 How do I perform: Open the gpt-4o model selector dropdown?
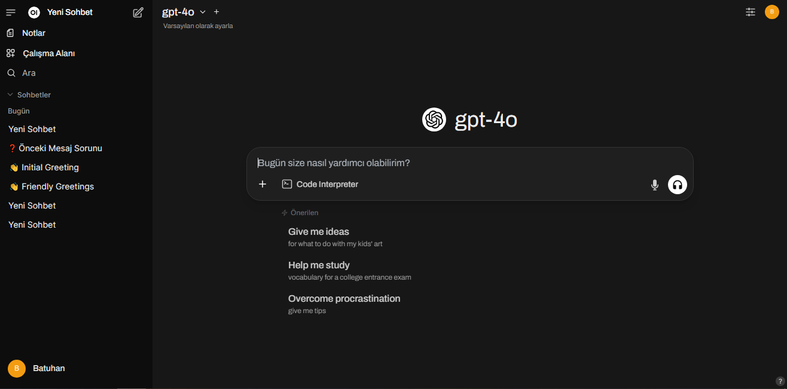(x=184, y=12)
